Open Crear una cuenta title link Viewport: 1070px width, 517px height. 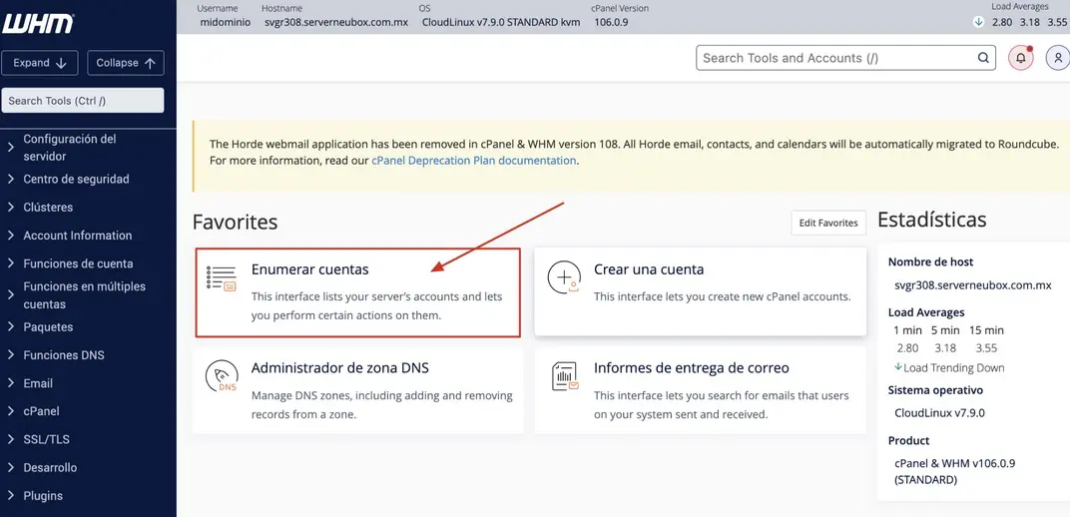coord(649,269)
